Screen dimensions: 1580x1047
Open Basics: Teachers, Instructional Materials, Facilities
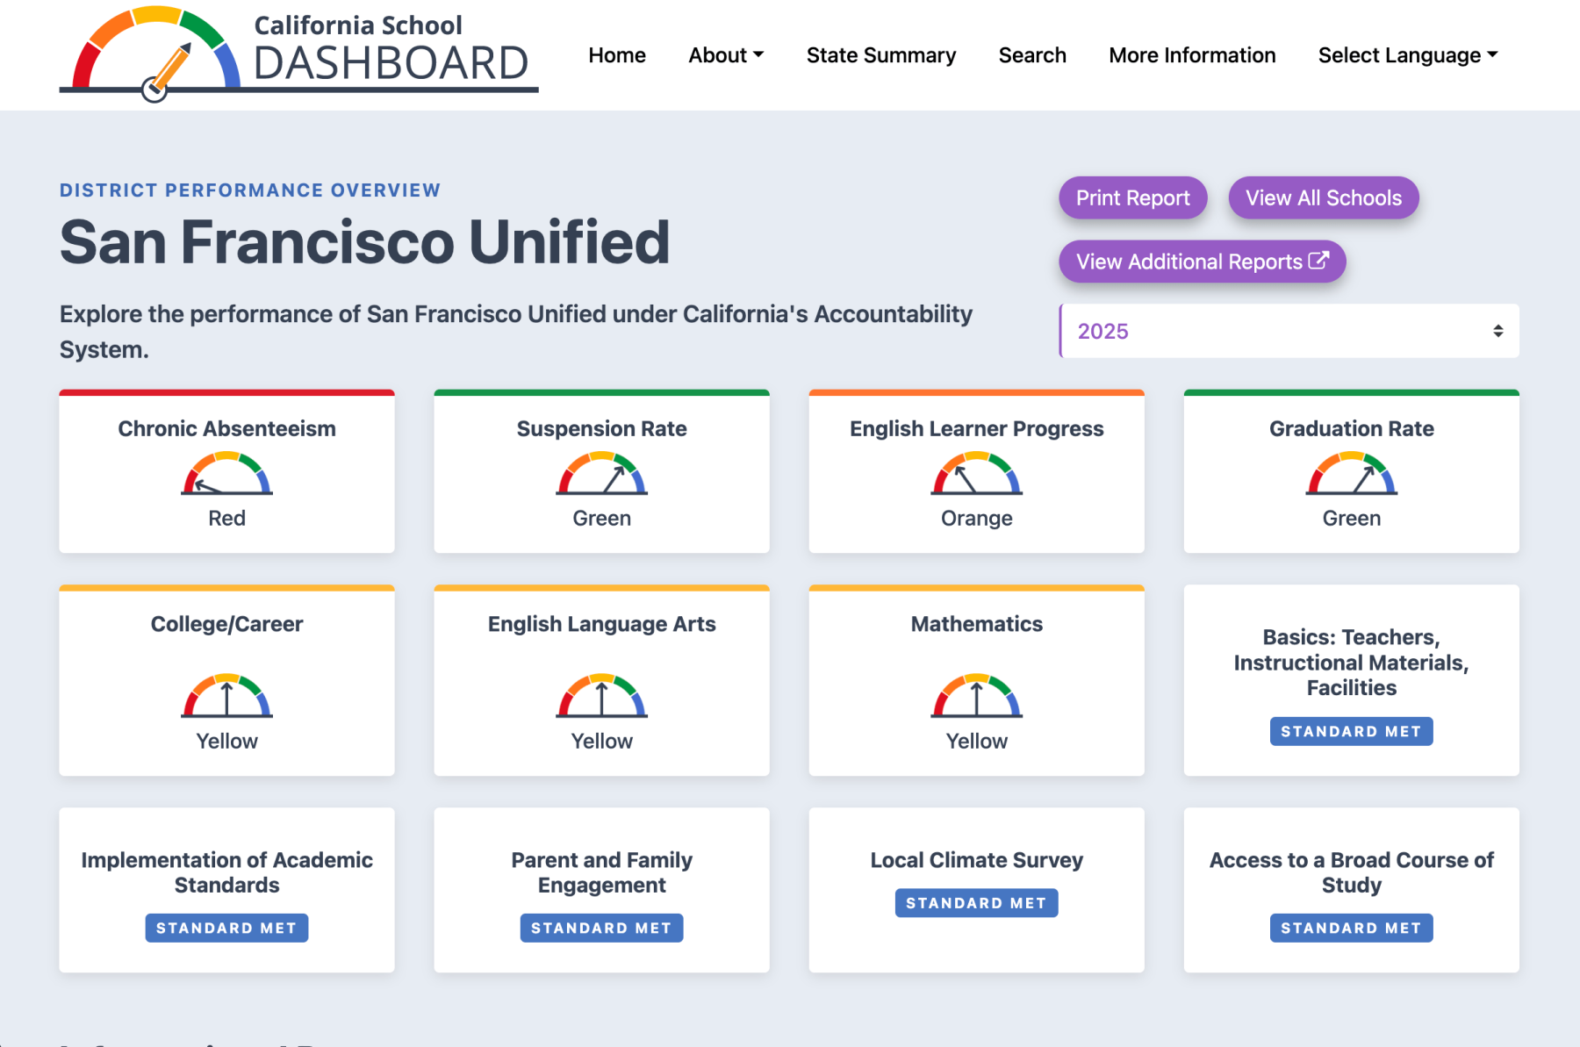click(x=1351, y=663)
